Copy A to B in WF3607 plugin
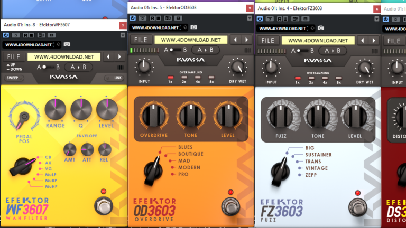 78,67
